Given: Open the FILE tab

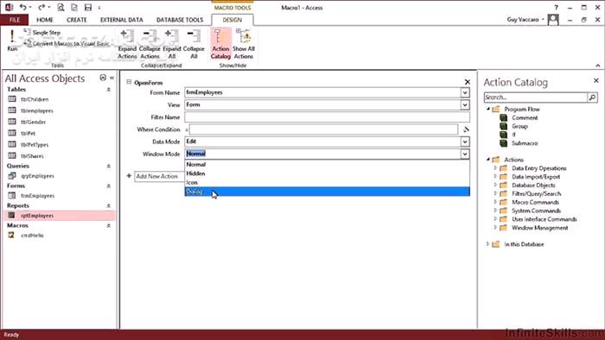Looking at the screenshot, I should 15,20.
